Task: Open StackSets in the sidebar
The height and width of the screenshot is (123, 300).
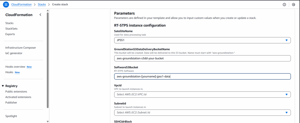Action: point(11,29)
